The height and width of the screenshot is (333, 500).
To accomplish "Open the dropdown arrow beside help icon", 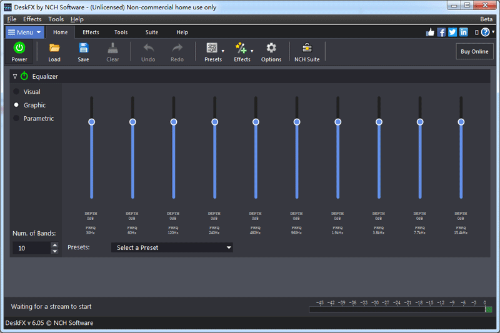I will click(493, 32).
